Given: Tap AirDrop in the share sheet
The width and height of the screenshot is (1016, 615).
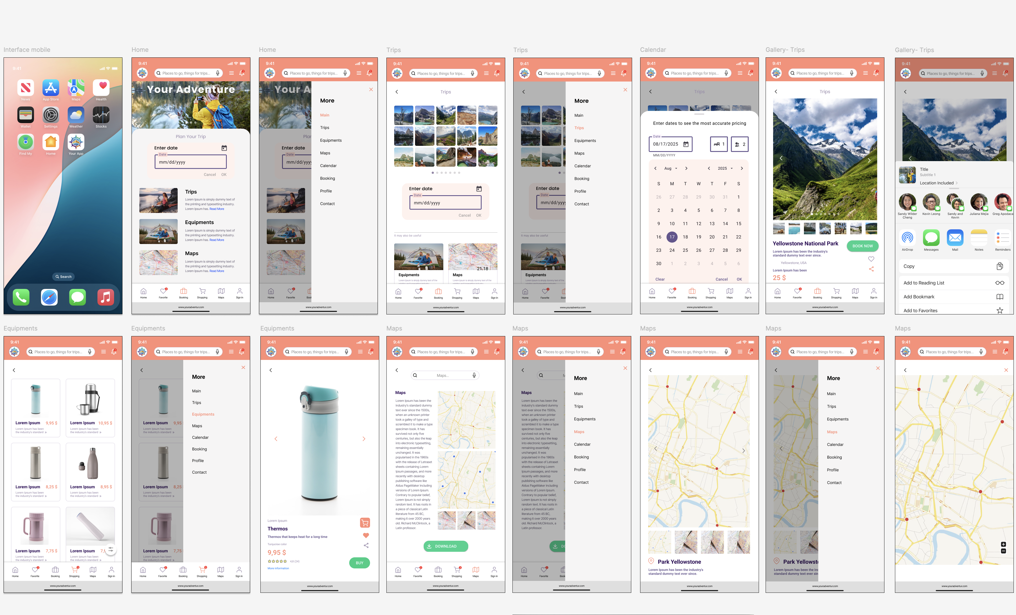Looking at the screenshot, I should point(907,238).
